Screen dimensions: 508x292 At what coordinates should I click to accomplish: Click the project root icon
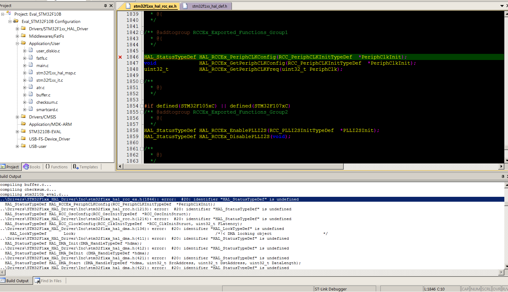[x=9, y=13]
